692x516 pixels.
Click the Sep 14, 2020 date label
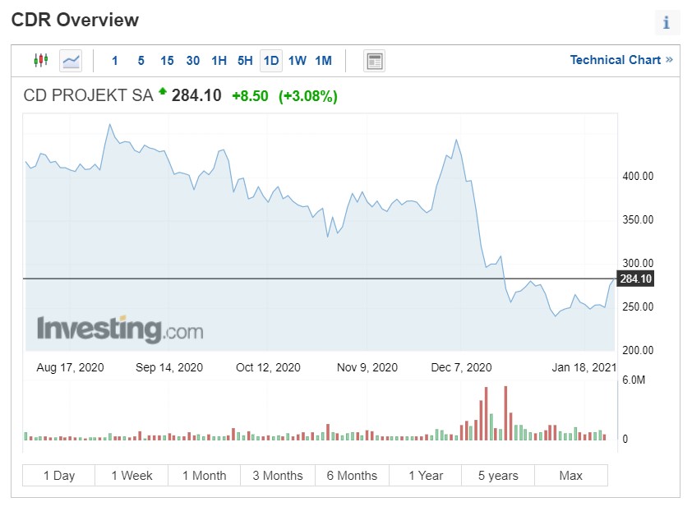point(169,367)
